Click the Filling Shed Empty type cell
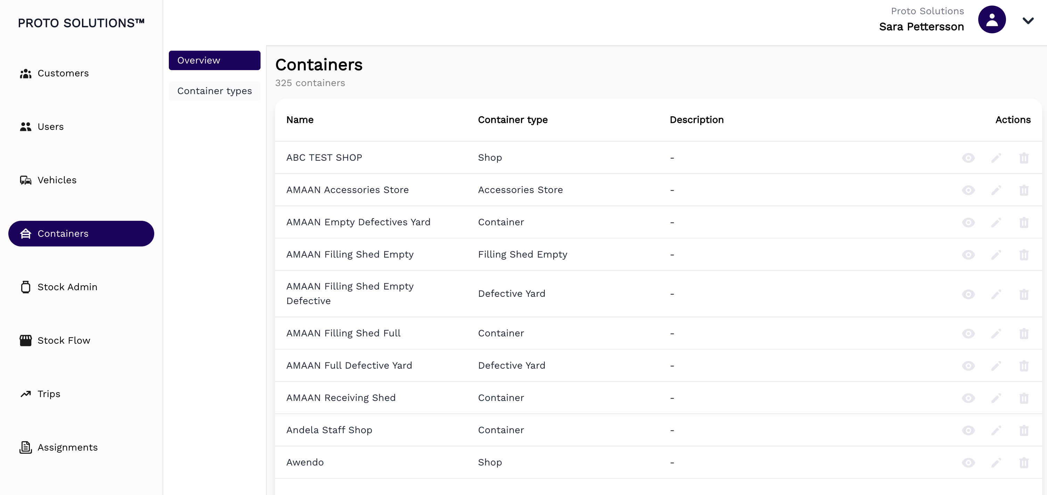This screenshot has width=1047, height=495. [522, 254]
